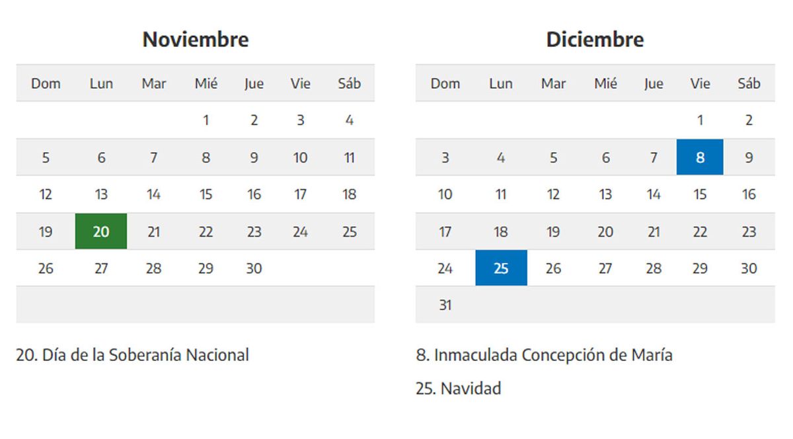Image resolution: width=793 pixels, height=439 pixels.
Task: Click December 1 under the Vie column
Action: pos(700,120)
